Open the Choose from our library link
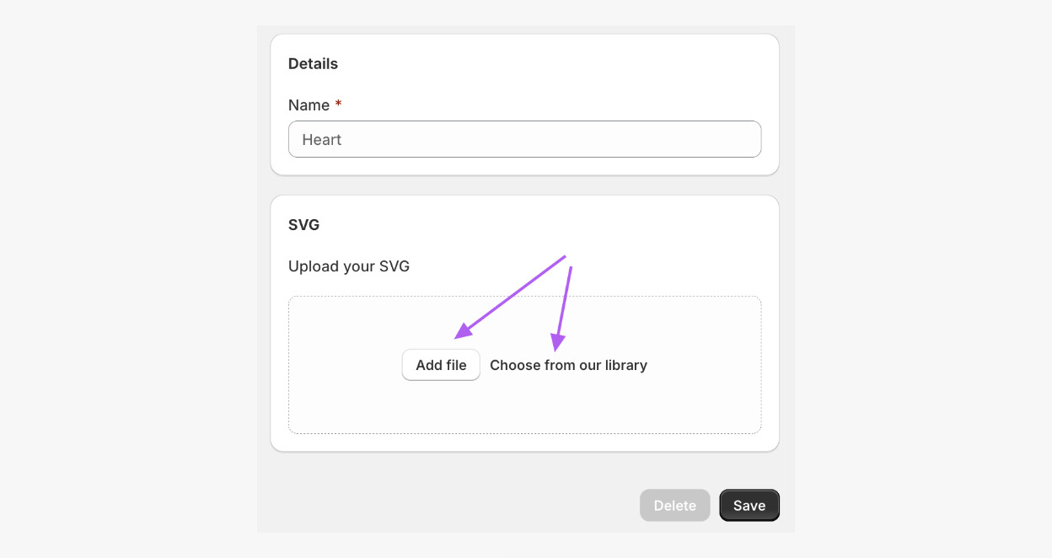1052x558 pixels. click(x=568, y=365)
